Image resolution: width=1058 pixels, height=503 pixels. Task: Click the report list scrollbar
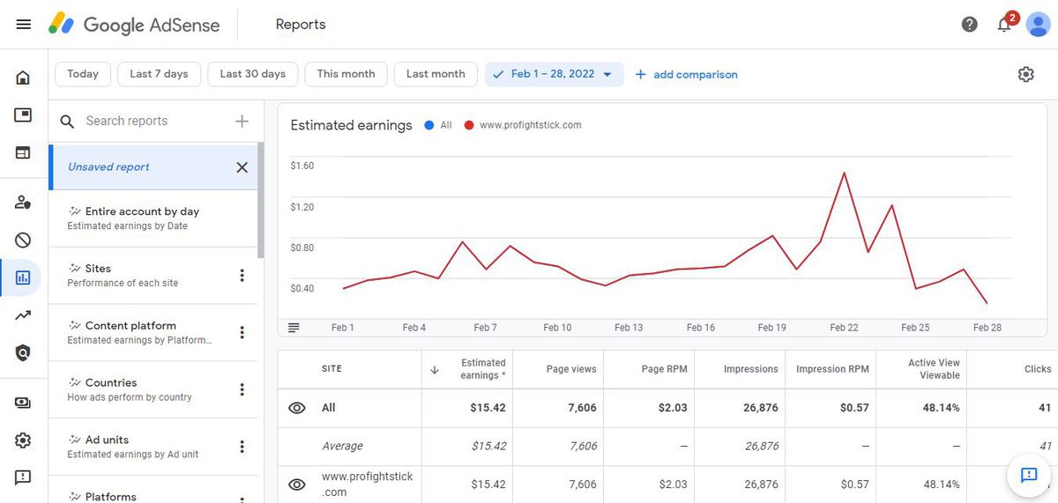coord(260,200)
